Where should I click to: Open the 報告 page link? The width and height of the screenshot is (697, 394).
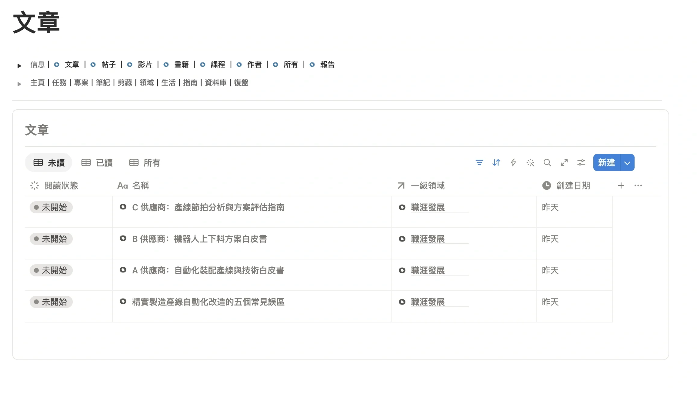pos(327,65)
